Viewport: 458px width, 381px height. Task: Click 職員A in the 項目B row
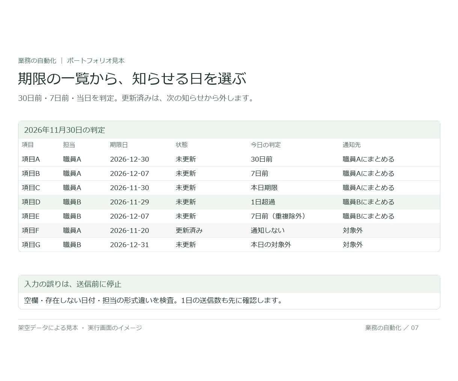coord(72,174)
